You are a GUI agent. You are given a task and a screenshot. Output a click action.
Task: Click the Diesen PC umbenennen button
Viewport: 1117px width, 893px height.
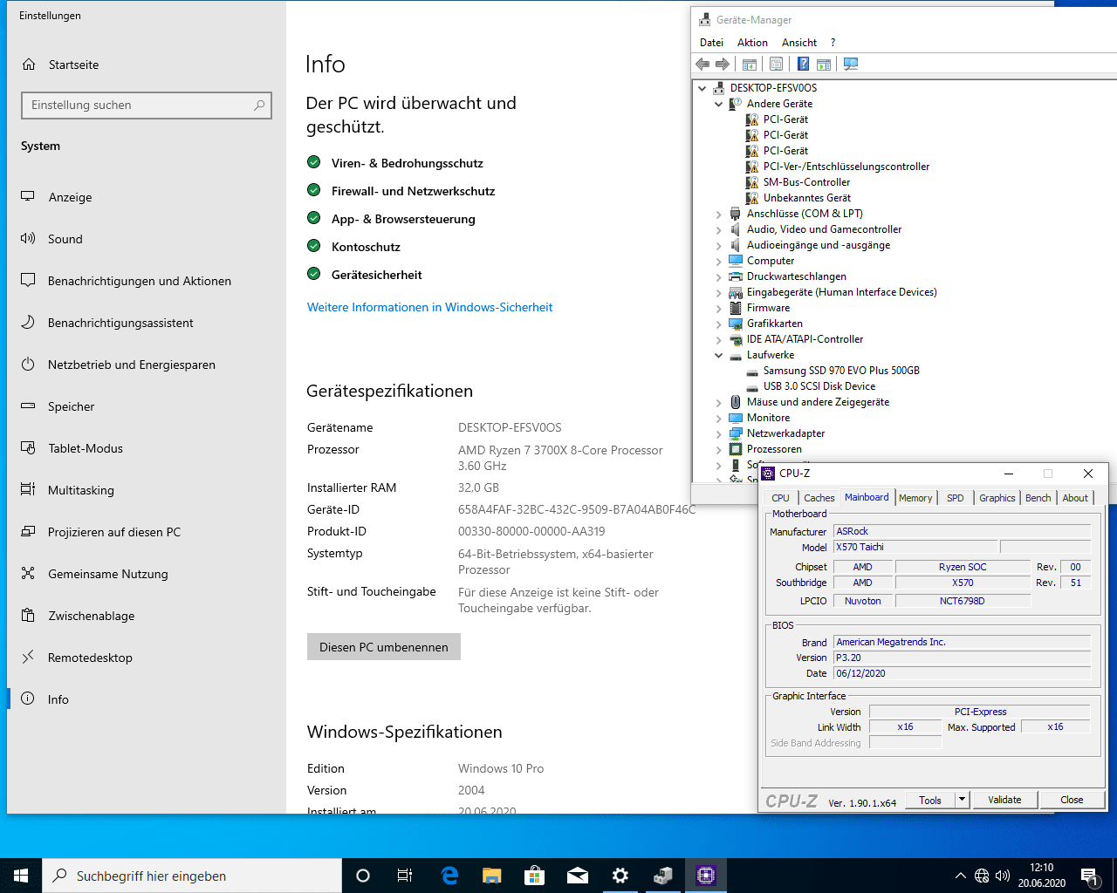384,647
